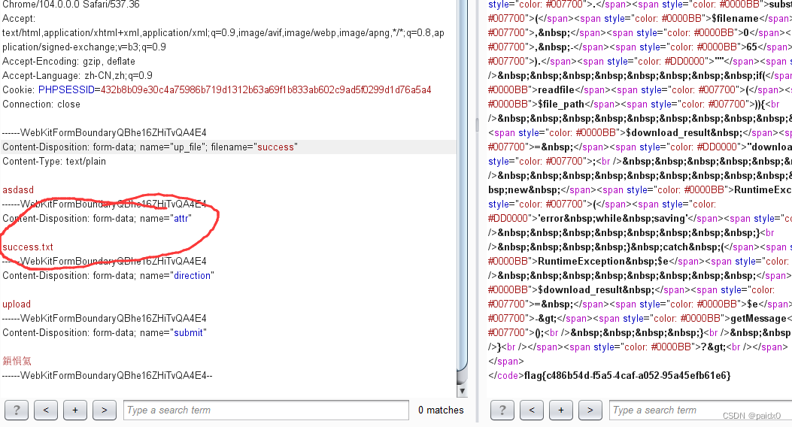This screenshot has width=792, height=427.
Task: Click the body text "asdasd"
Action: (18, 189)
